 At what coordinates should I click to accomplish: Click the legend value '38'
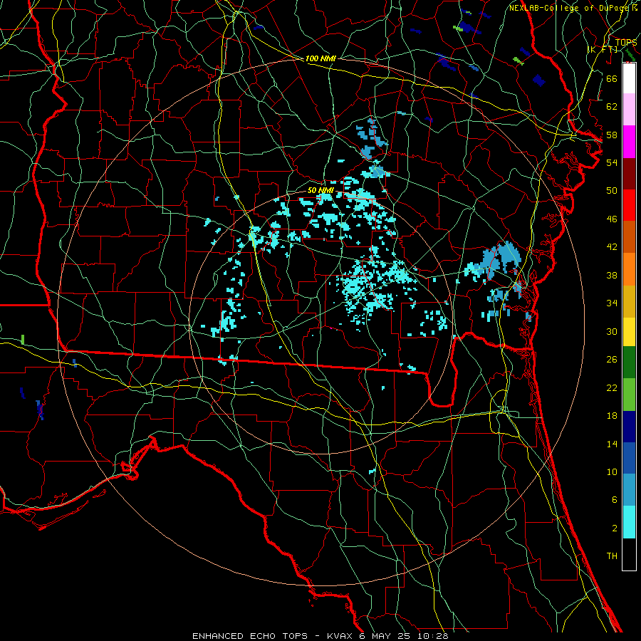pos(612,275)
